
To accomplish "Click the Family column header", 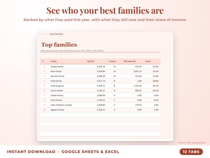I will [54, 61].
